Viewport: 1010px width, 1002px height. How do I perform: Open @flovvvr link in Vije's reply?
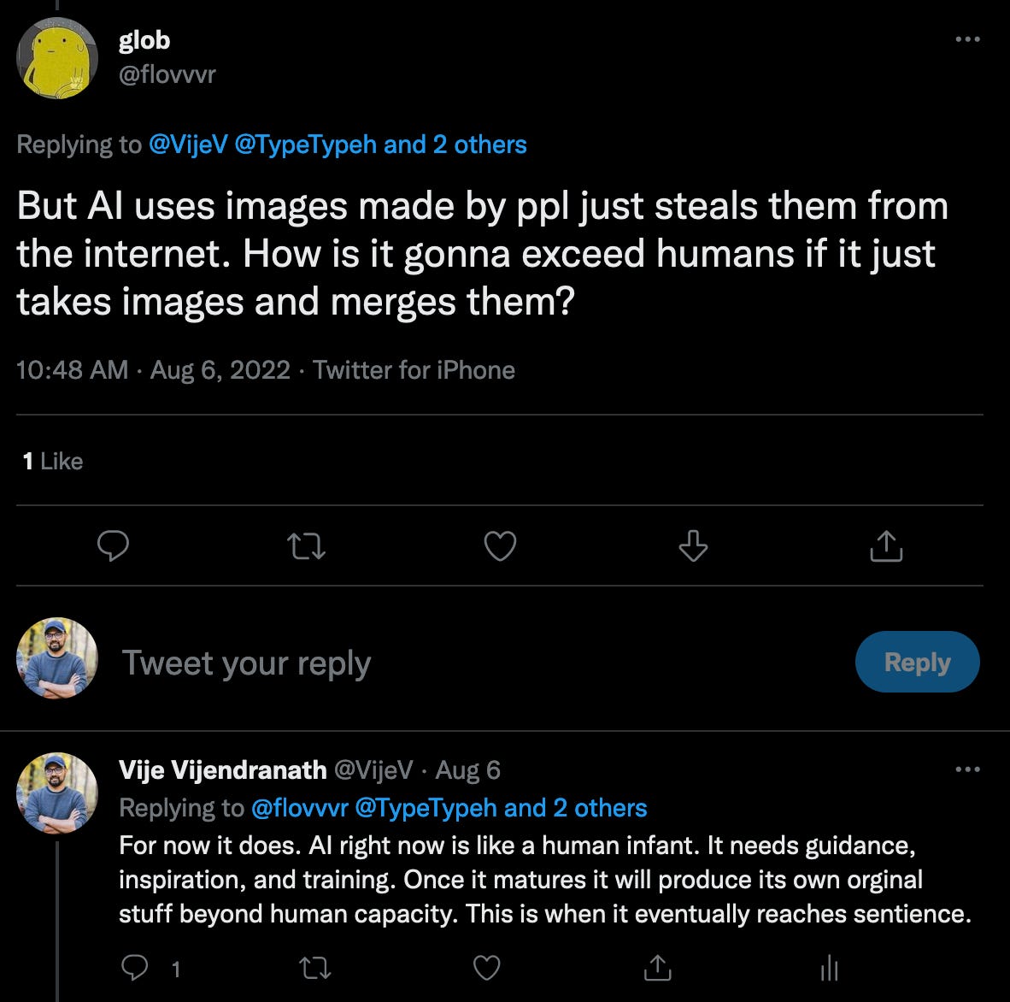pyautogui.click(x=299, y=808)
